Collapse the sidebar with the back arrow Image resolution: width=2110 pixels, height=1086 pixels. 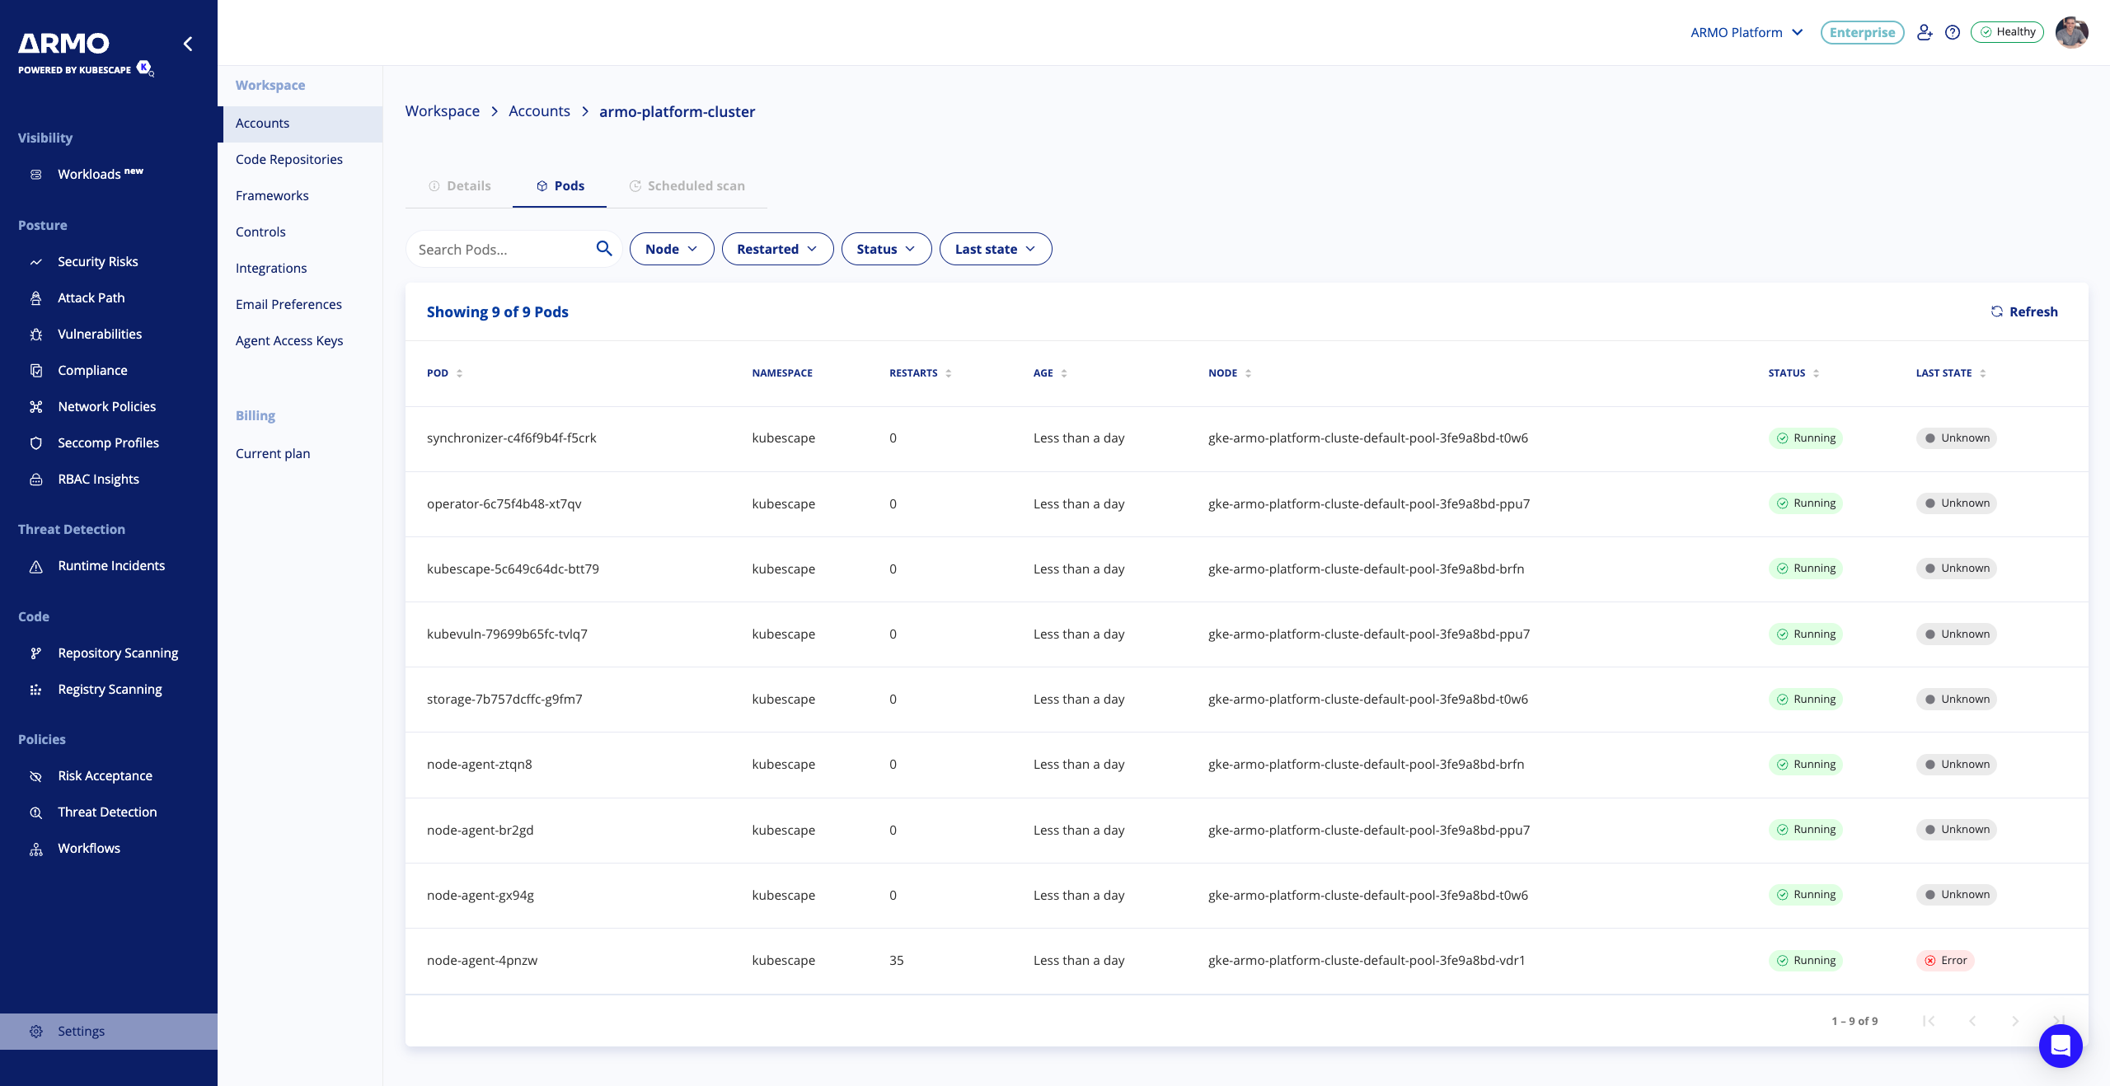pyautogui.click(x=188, y=44)
